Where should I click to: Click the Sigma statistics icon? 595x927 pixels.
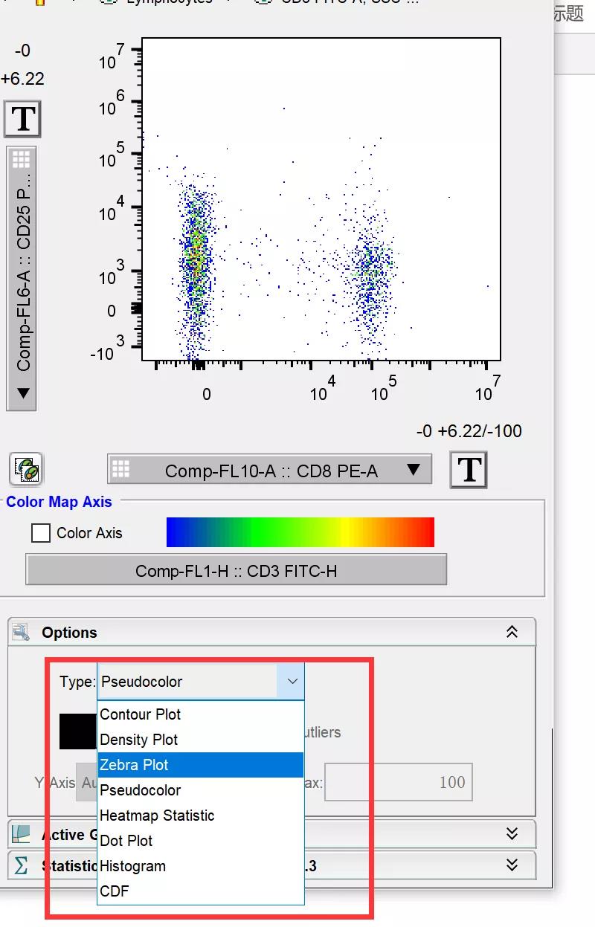tap(21, 865)
